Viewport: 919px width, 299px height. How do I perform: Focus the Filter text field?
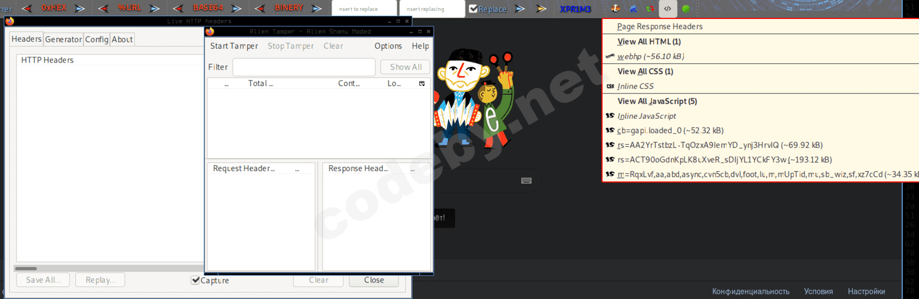(304, 67)
